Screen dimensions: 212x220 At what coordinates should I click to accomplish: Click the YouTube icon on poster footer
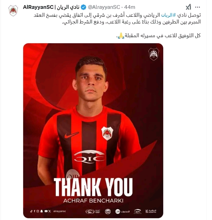coord(46,211)
